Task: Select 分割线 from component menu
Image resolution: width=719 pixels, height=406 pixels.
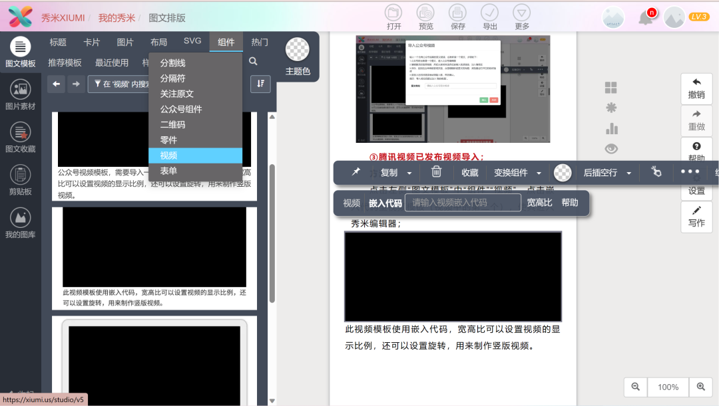Action: pyautogui.click(x=195, y=63)
